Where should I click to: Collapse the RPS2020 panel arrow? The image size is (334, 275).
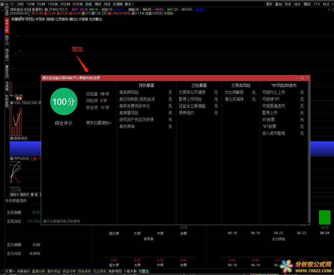click(12, 159)
